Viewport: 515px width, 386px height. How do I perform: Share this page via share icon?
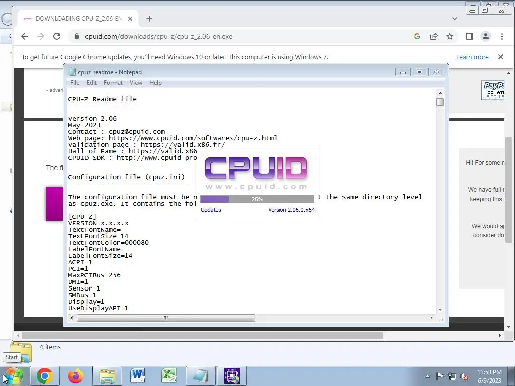[x=434, y=36]
